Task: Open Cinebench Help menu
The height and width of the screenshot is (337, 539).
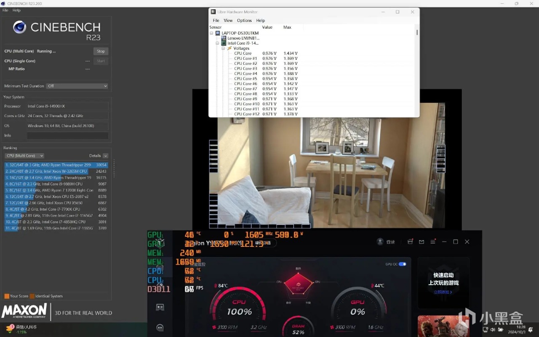Action: pyautogui.click(x=16, y=10)
